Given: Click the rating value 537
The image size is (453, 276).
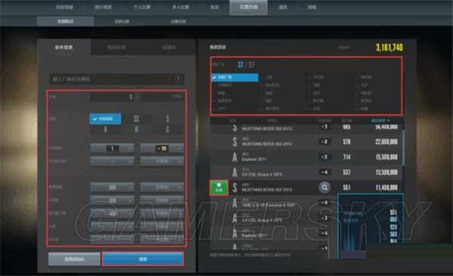Looking at the screenshot, I should (x=347, y=172).
